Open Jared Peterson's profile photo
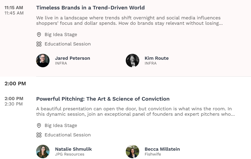This screenshot has width=251, height=159. [x=43, y=61]
